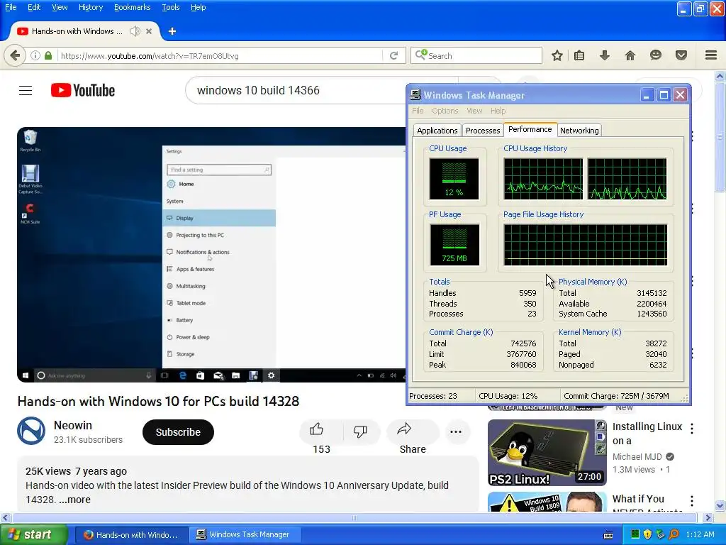Image resolution: width=726 pixels, height=545 pixels.
Task: Open the PS2 Linux video thumbnail
Action: click(547, 453)
